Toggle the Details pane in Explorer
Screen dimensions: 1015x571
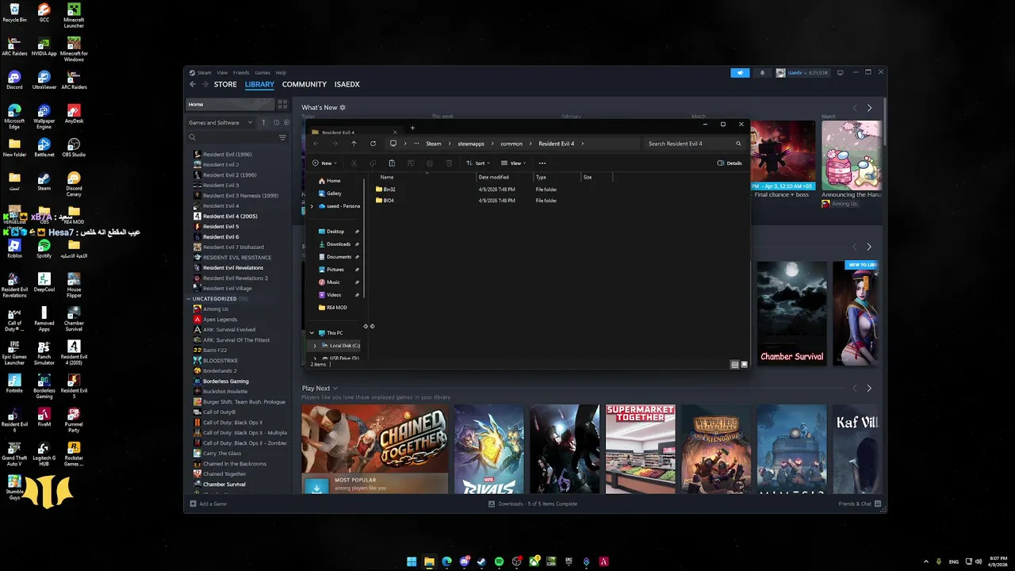(730, 163)
